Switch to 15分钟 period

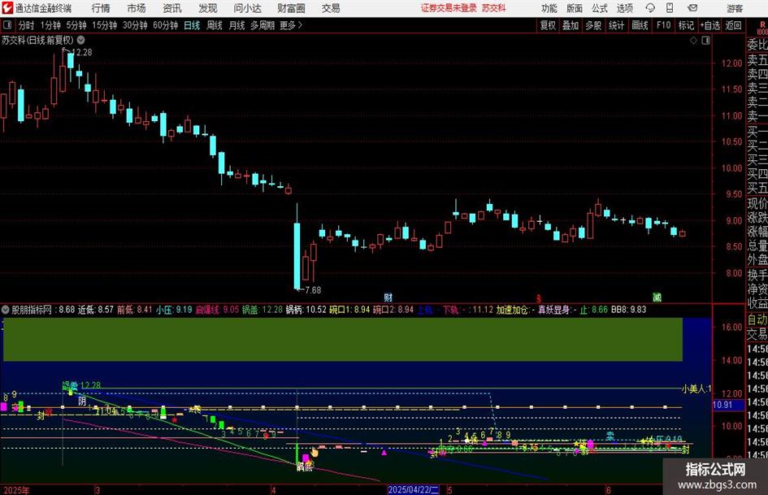[x=105, y=25]
